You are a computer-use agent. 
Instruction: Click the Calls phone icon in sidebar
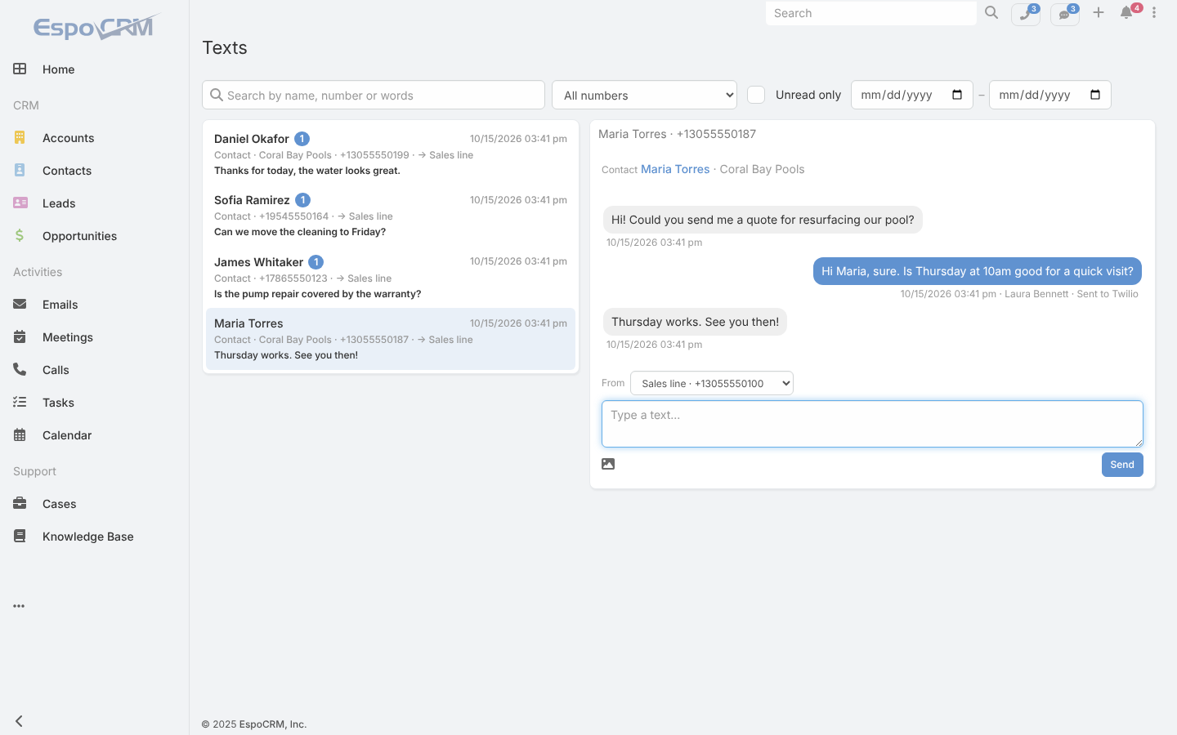20,369
